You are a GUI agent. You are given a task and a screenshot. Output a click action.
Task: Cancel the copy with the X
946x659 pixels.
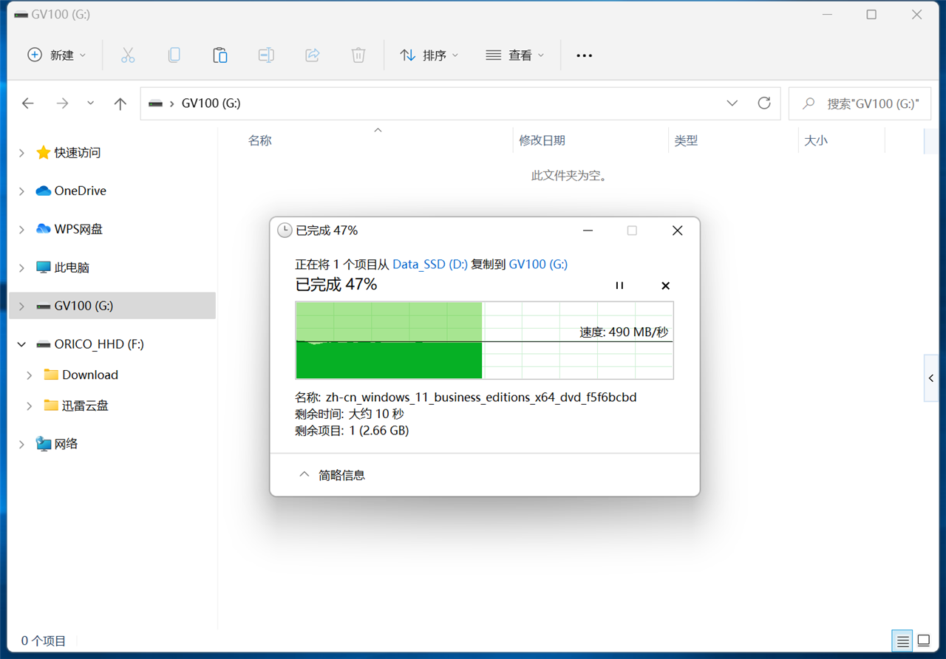pyautogui.click(x=665, y=285)
